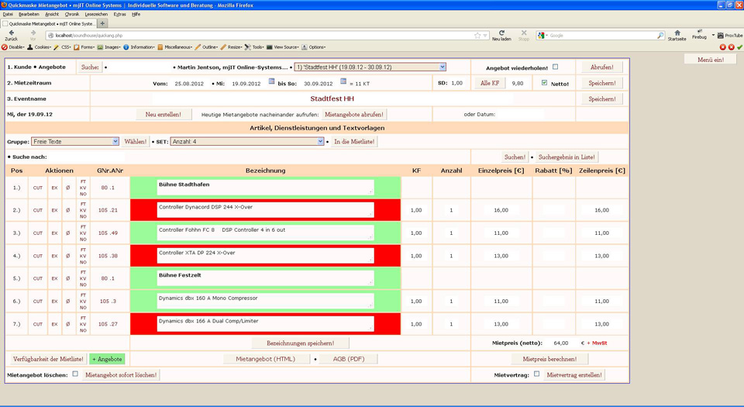Open the Datei menu
The width and height of the screenshot is (744, 407).
[8, 14]
